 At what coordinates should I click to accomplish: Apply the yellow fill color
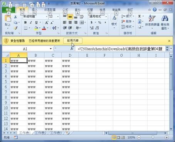tap(36, 28)
